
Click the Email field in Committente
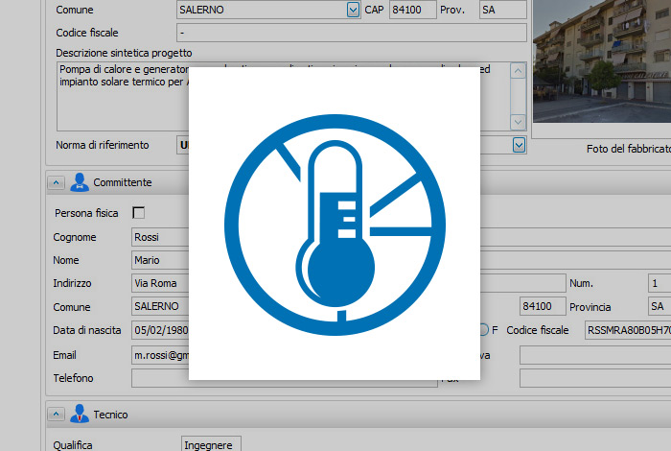(x=159, y=354)
